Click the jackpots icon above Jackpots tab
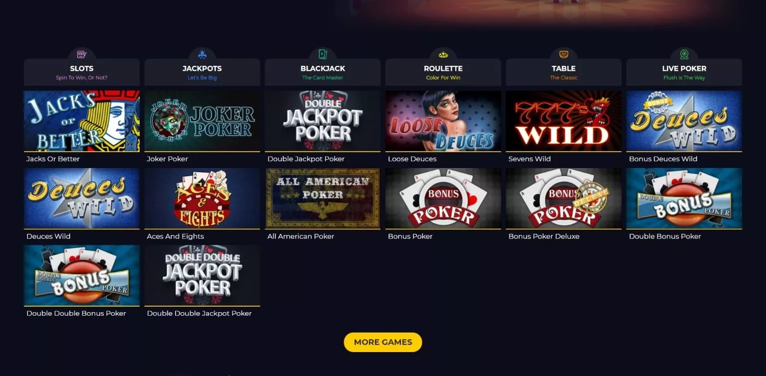This screenshot has height=376, width=766. (x=202, y=54)
